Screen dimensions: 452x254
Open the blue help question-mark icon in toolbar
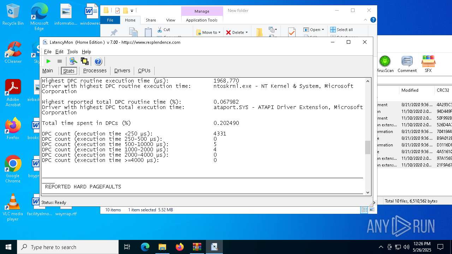98,61
